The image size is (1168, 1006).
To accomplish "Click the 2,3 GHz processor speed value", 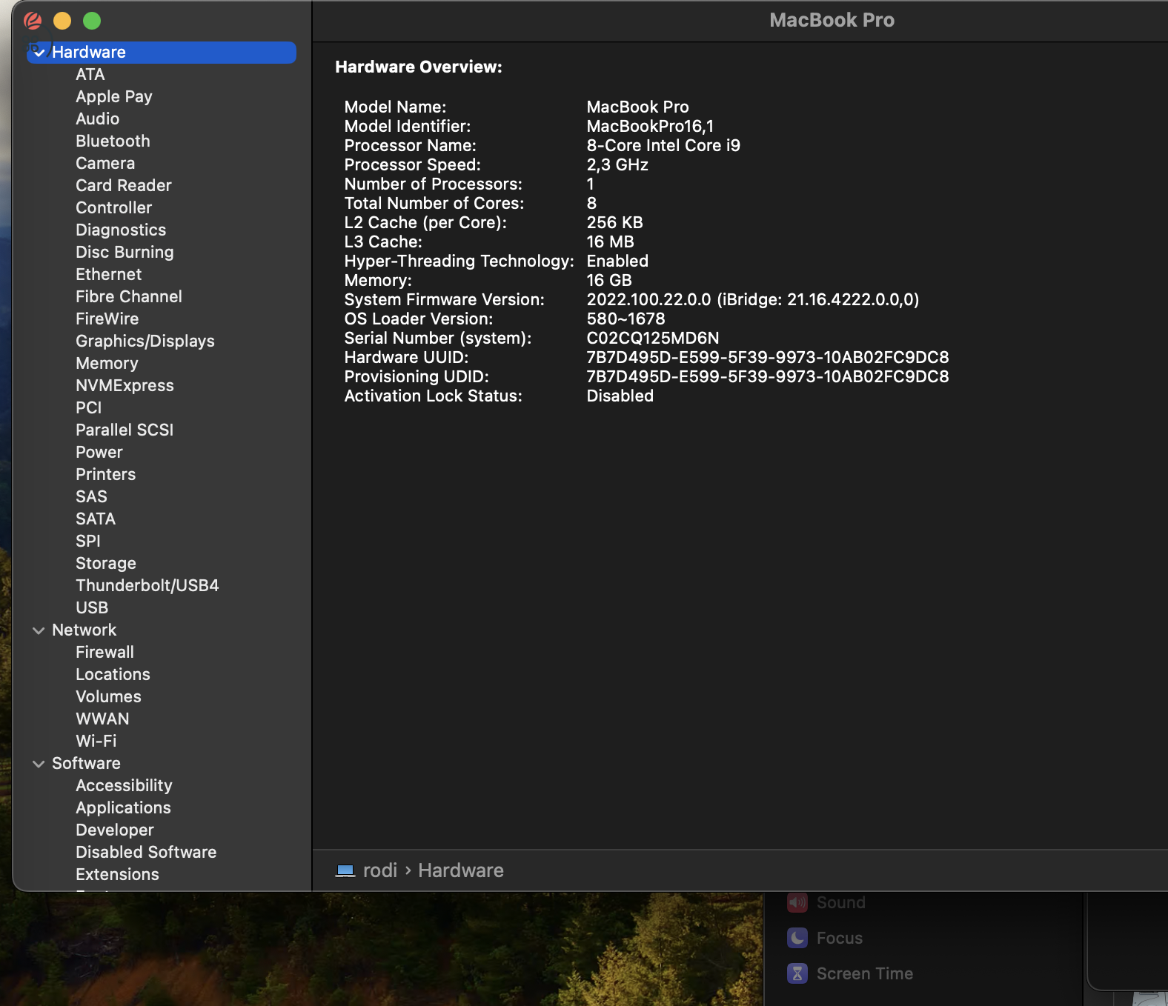I will [x=617, y=164].
